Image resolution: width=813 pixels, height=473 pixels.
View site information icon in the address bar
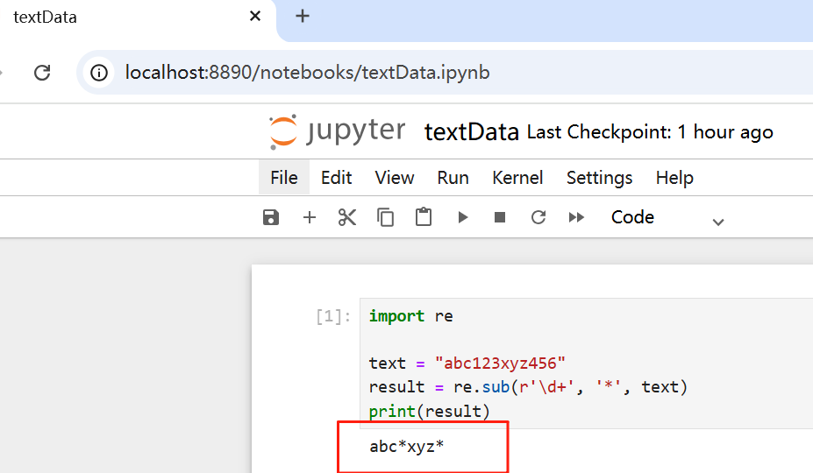tap(99, 73)
